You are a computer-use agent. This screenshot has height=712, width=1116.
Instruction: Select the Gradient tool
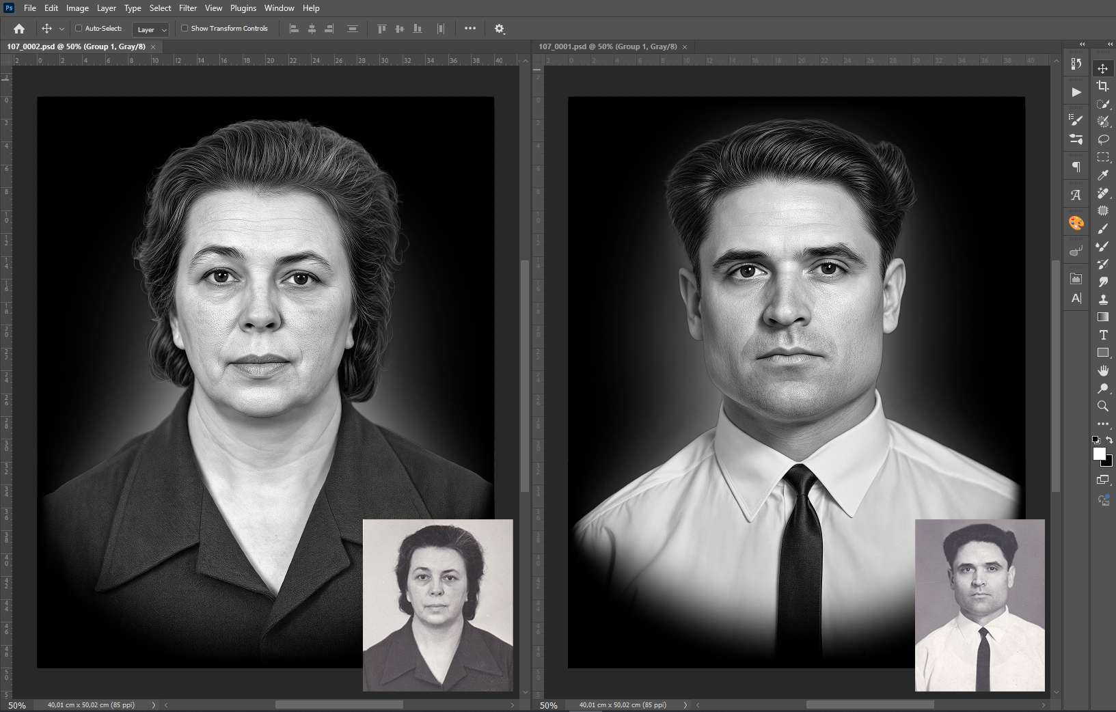1102,317
